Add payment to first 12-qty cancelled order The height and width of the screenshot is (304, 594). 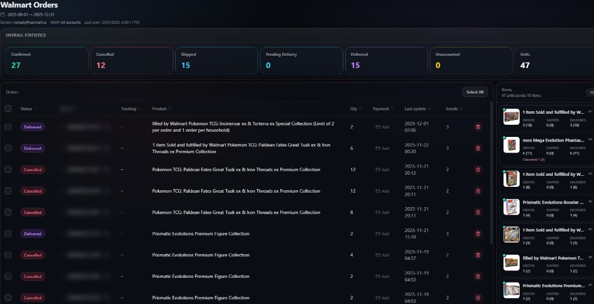point(382,169)
